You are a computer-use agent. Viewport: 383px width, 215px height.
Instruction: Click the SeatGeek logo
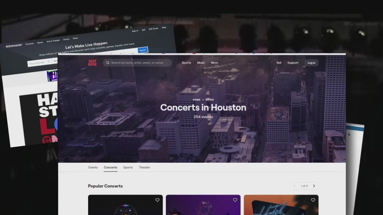point(92,63)
